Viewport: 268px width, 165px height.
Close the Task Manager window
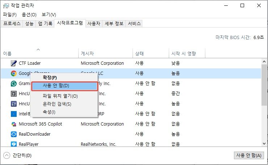tap(259, 5)
